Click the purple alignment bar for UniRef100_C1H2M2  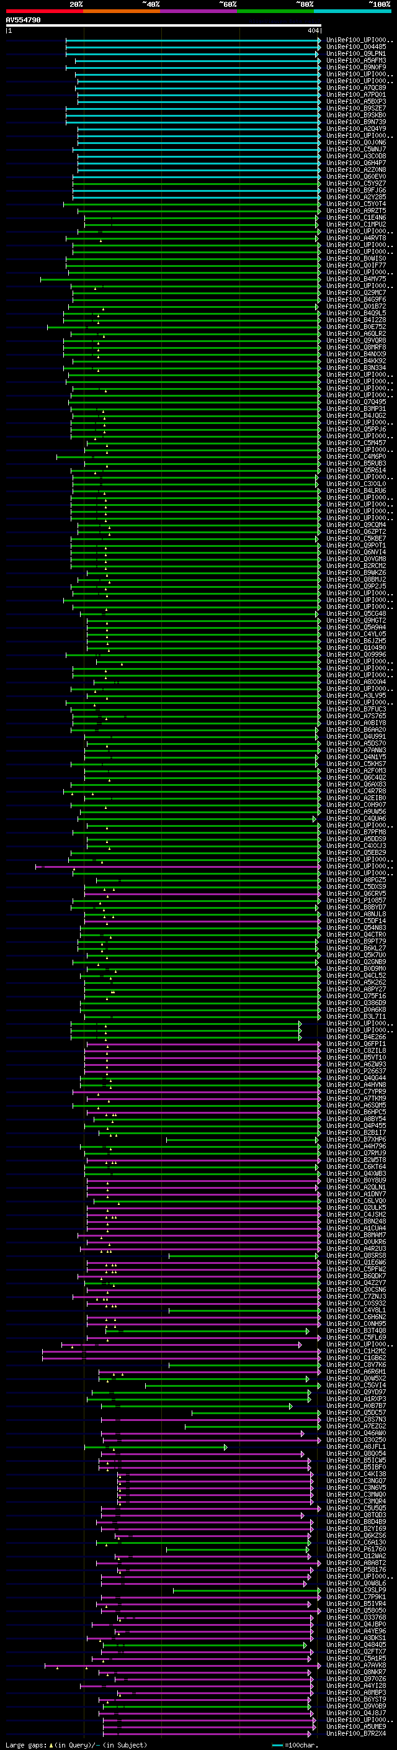181,1351
